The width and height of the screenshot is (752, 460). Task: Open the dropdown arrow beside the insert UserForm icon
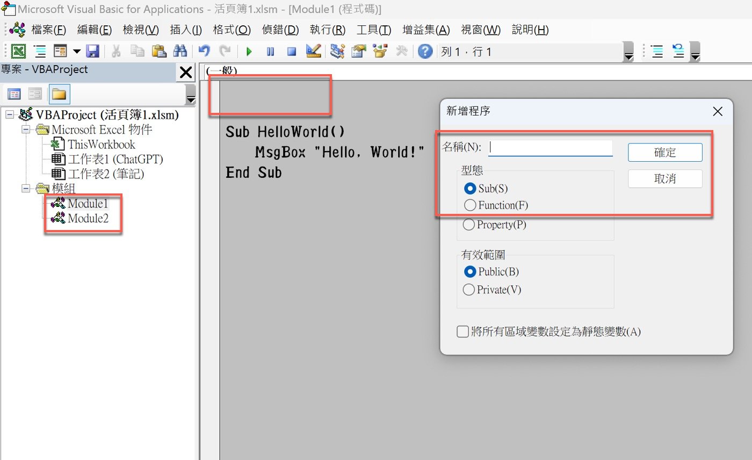77,52
